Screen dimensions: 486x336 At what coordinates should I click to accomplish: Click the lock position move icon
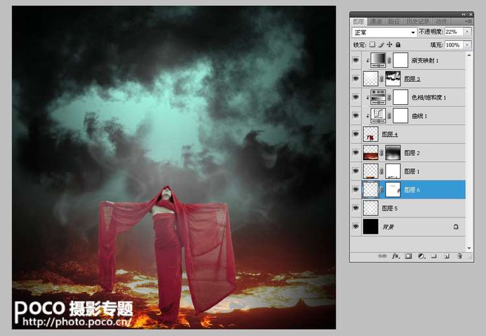(389, 45)
